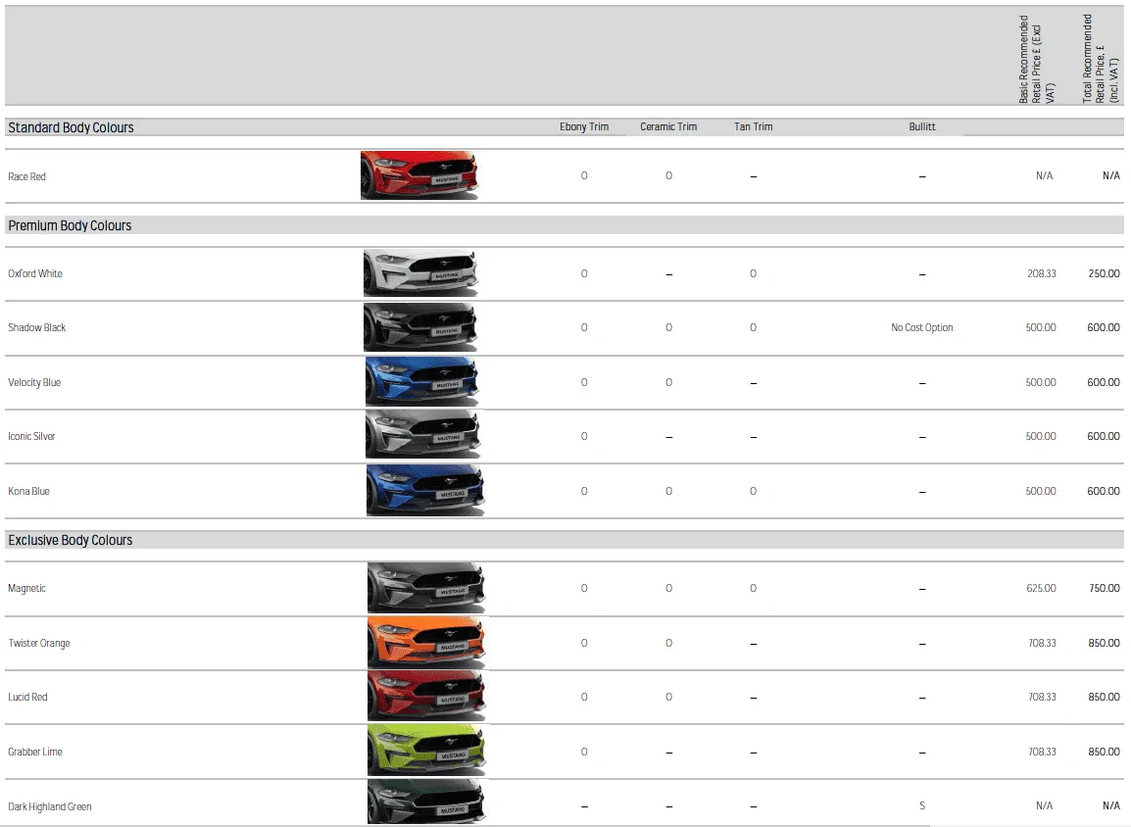
Task: Click the 600.00 total for Shadow Black
Action: click(1104, 327)
